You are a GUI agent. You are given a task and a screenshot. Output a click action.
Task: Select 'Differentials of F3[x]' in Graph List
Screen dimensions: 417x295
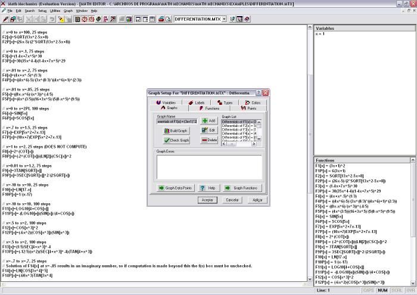(x=239, y=129)
